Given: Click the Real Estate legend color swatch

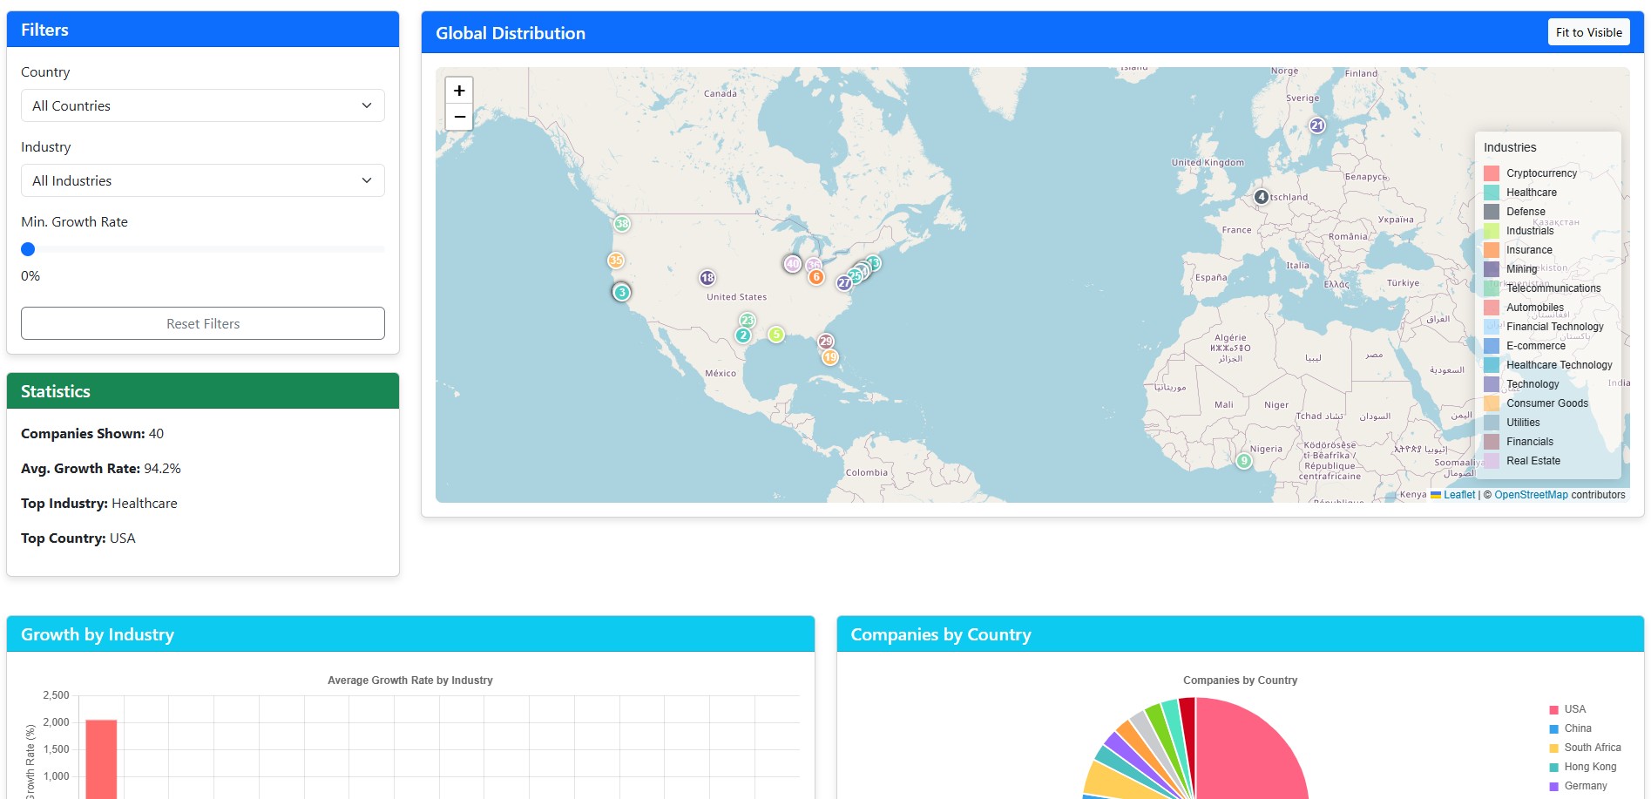Looking at the screenshot, I should 1492,461.
